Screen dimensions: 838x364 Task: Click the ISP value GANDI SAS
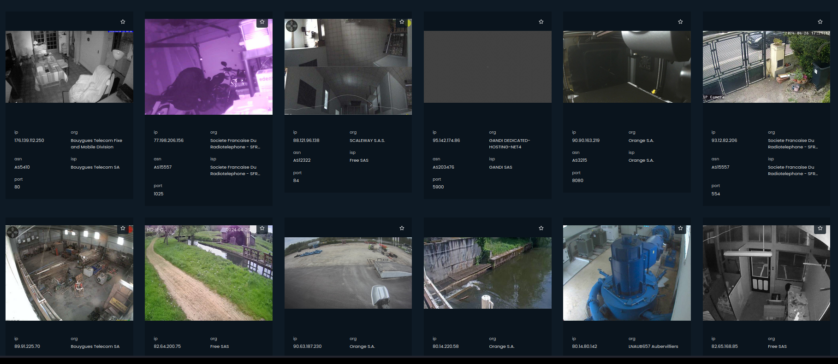coord(500,167)
